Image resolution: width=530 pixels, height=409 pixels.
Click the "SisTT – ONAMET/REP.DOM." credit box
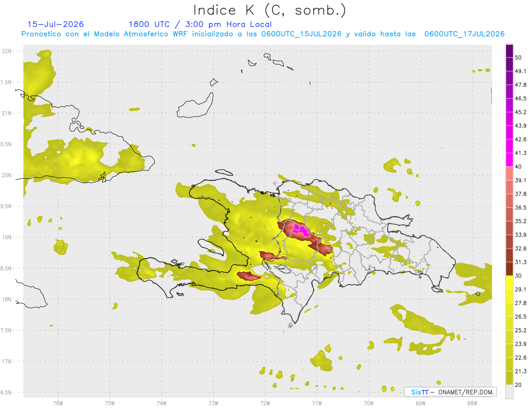click(450, 392)
